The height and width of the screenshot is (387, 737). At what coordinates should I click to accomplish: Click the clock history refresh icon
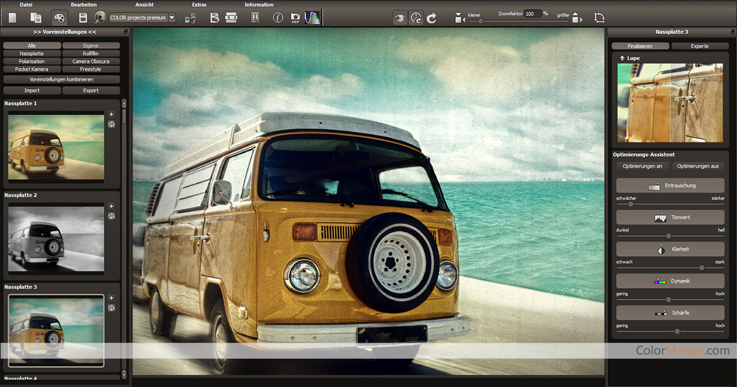click(416, 18)
